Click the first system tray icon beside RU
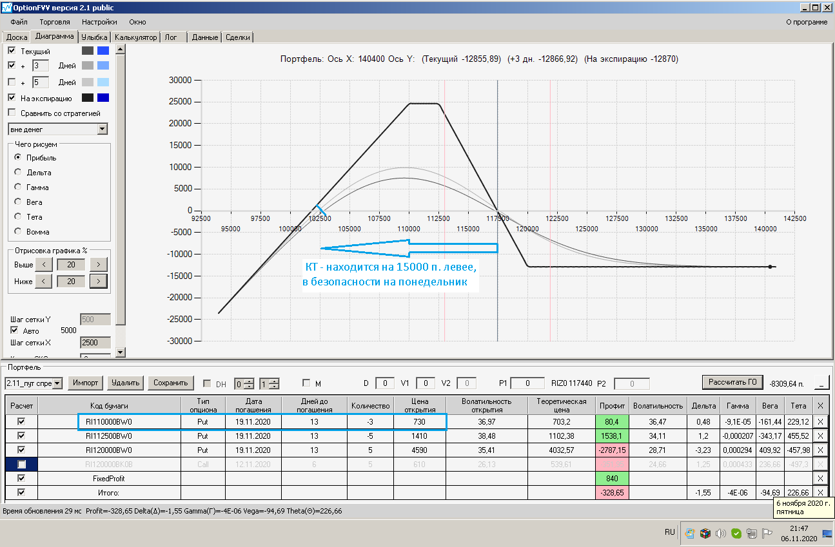 (x=690, y=533)
